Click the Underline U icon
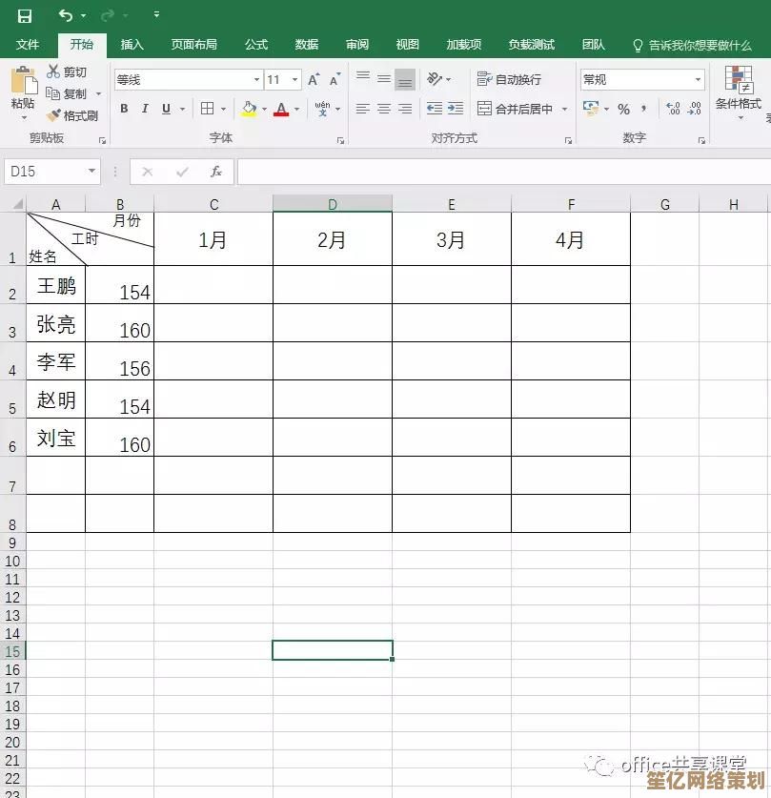The width and height of the screenshot is (771, 798). pos(164,109)
